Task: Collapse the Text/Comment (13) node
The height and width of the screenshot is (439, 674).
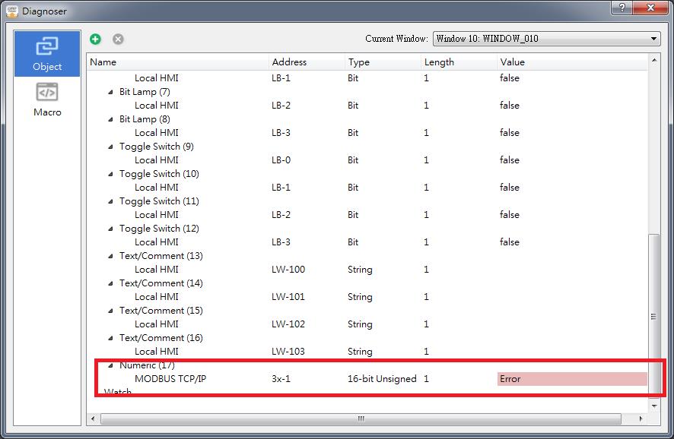Action: pos(111,256)
